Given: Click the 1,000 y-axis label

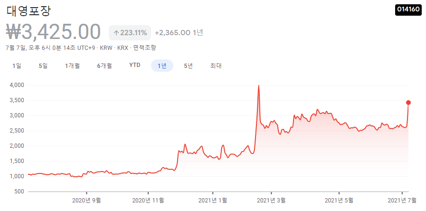Looking at the screenshot, I should click(17, 176).
